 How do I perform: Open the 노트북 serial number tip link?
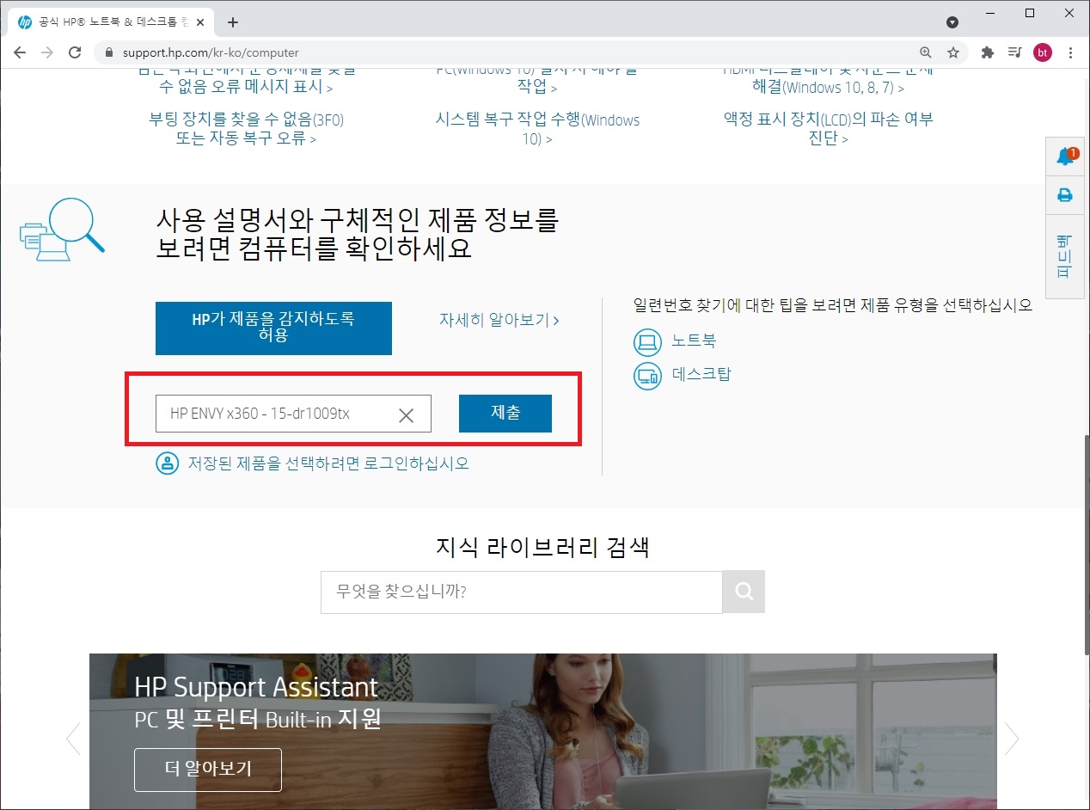694,341
